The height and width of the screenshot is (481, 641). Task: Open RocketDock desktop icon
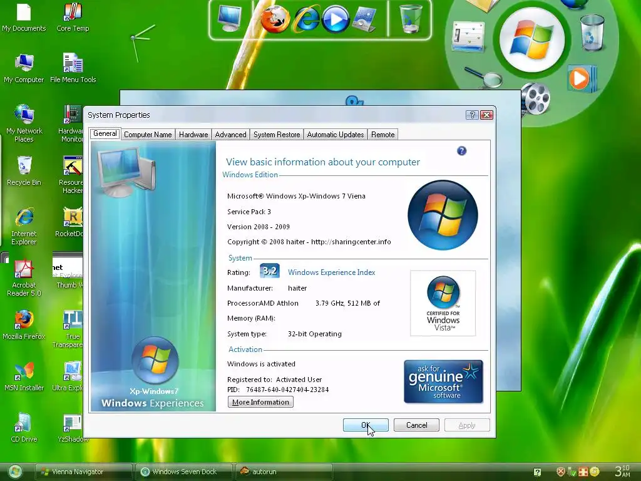pos(69,222)
